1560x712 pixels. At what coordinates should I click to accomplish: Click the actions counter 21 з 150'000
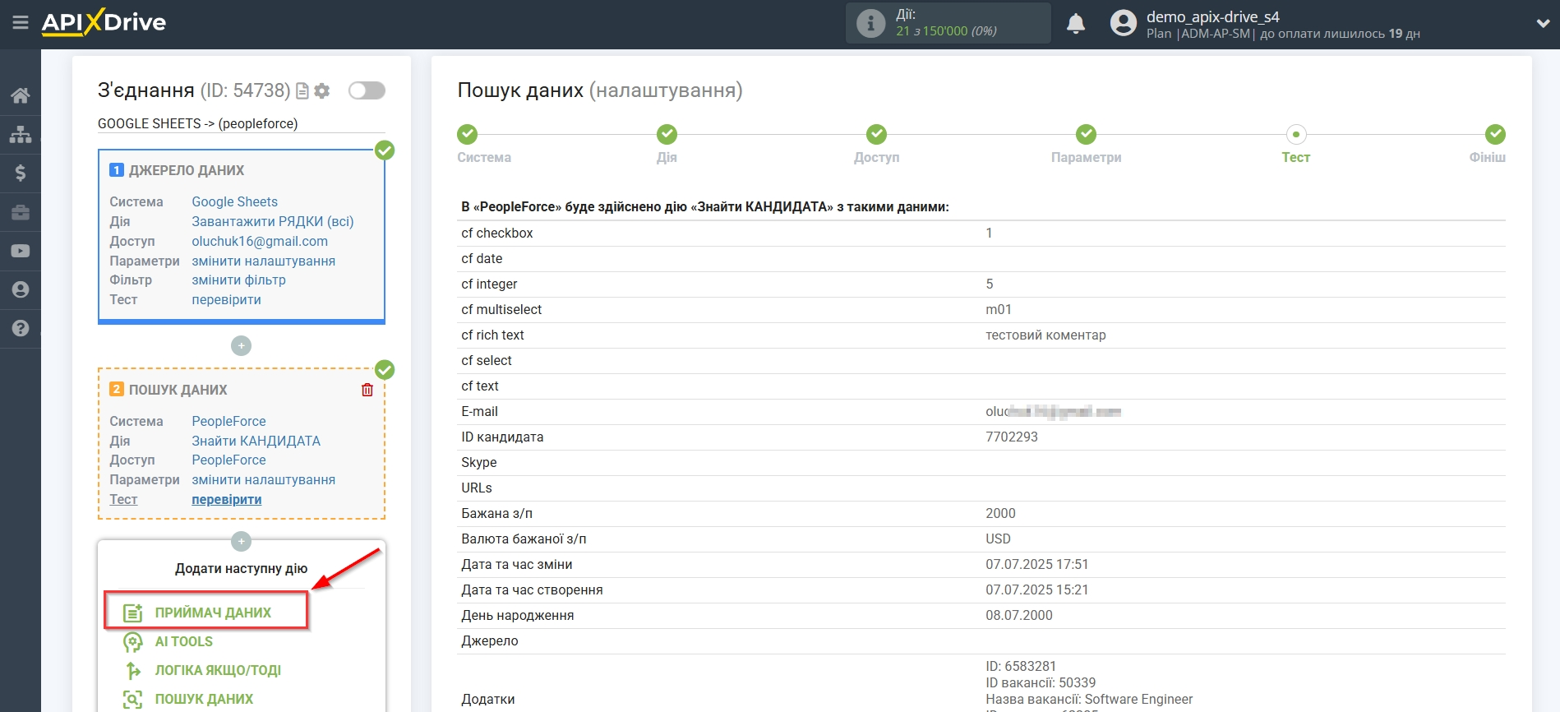tap(946, 31)
